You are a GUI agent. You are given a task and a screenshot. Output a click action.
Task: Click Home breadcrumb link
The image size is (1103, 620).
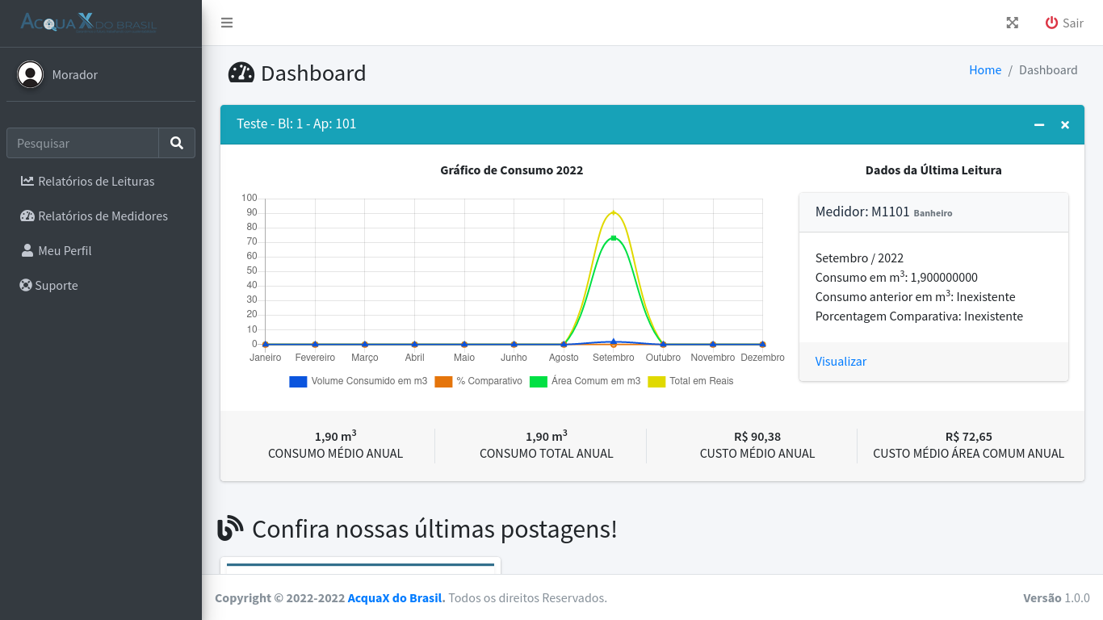click(984, 69)
